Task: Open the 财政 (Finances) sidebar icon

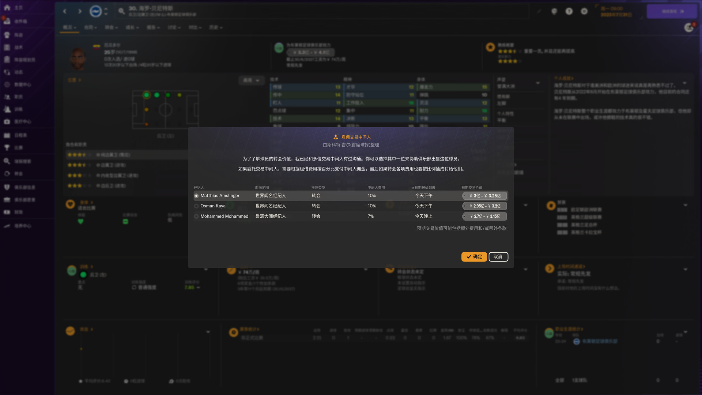Action: coord(15,212)
